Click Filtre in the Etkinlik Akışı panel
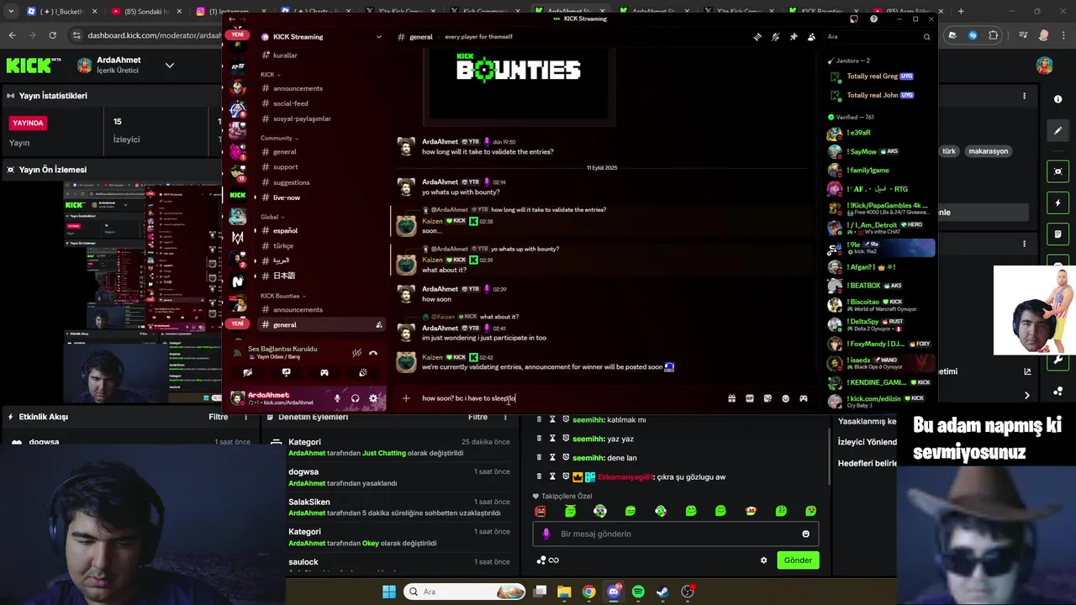 (218, 417)
